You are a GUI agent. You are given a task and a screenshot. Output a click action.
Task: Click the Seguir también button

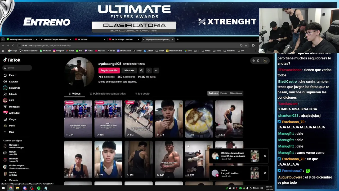click(x=109, y=70)
